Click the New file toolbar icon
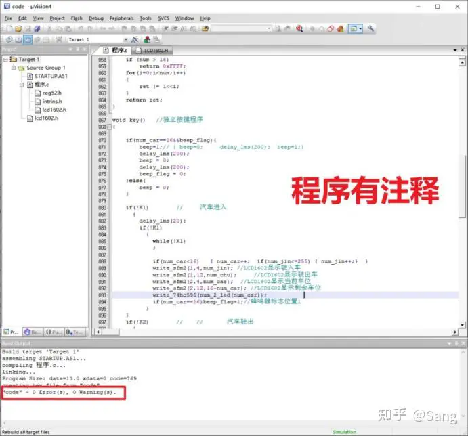468x436 pixels. click(9, 28)
